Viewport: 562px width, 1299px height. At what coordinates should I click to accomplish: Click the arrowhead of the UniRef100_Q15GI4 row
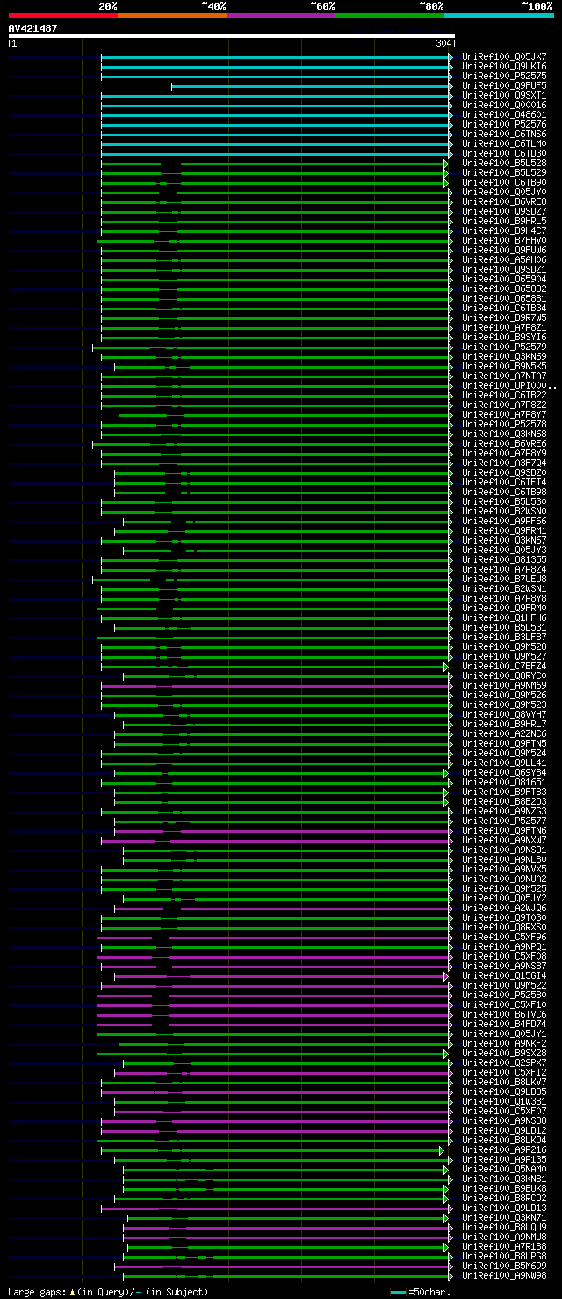(x=446, y=976)
